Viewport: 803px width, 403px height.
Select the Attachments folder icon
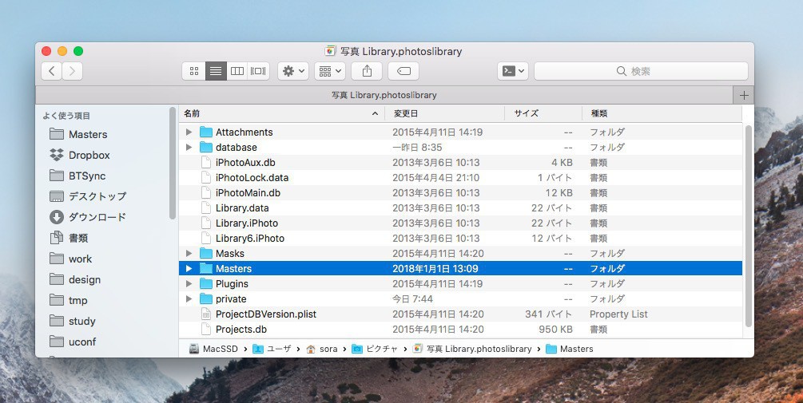(206, 132)
